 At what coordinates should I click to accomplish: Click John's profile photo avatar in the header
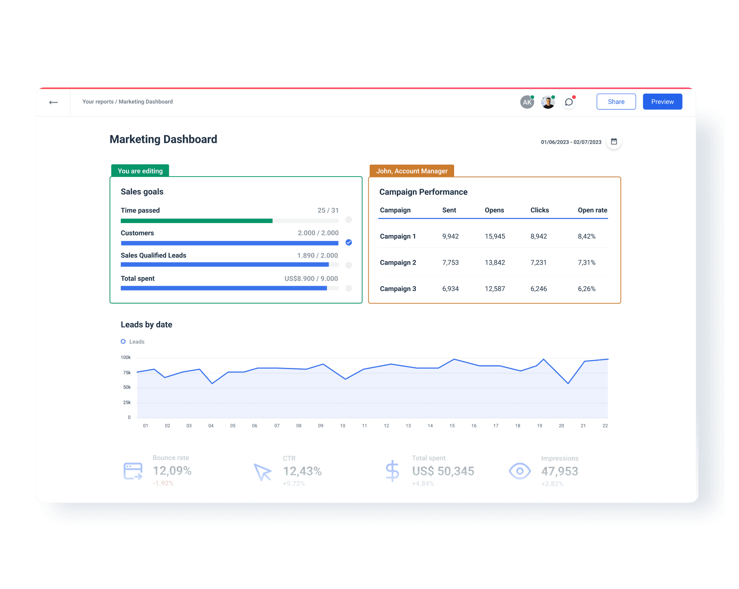(x=548, y=102)
